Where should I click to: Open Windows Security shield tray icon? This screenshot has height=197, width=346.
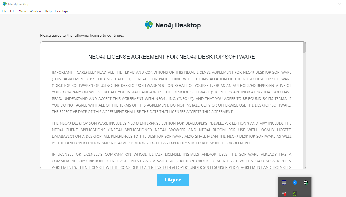[306, 183]
